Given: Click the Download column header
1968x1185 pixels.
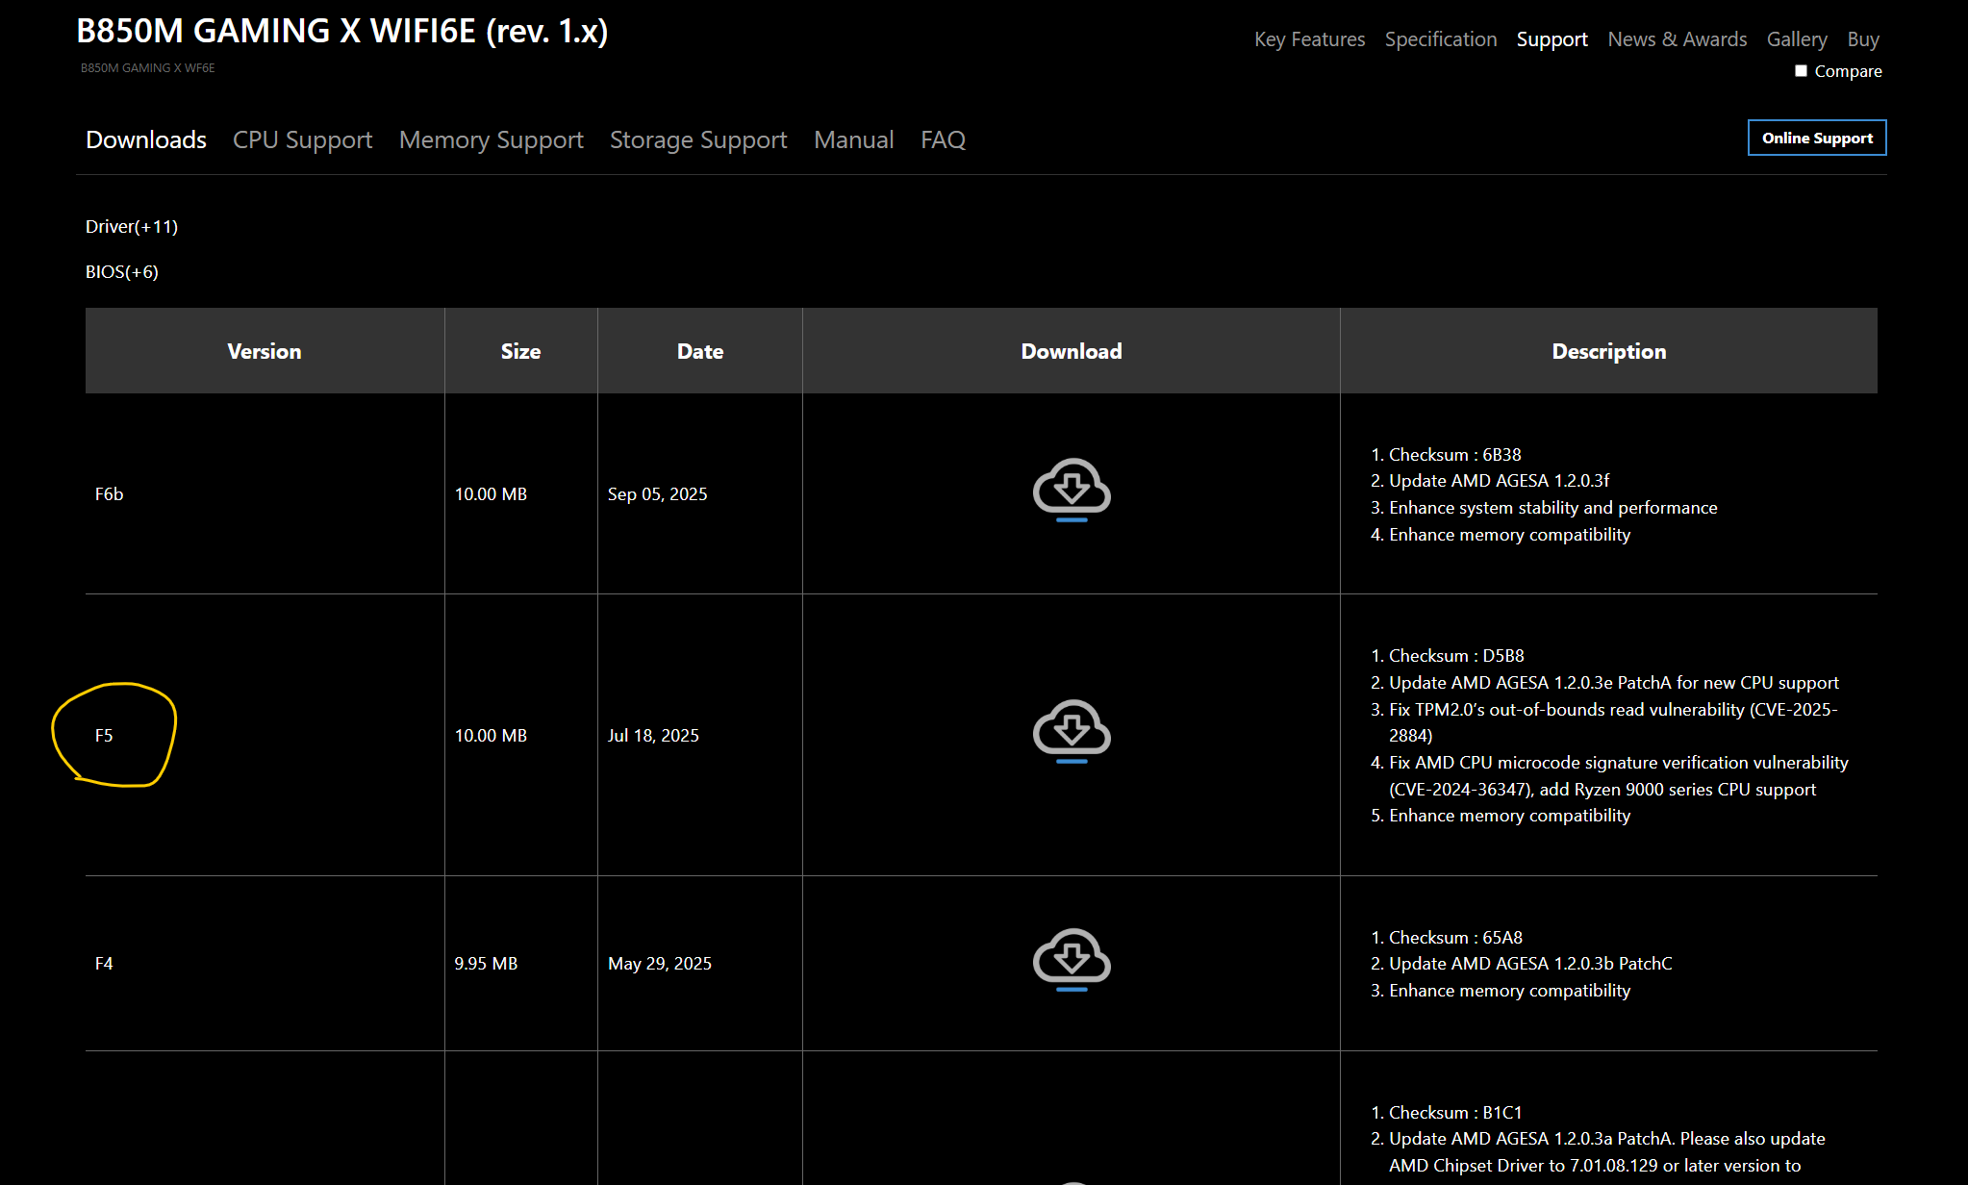Looking at the screenshot, I should pos(1072,351).
